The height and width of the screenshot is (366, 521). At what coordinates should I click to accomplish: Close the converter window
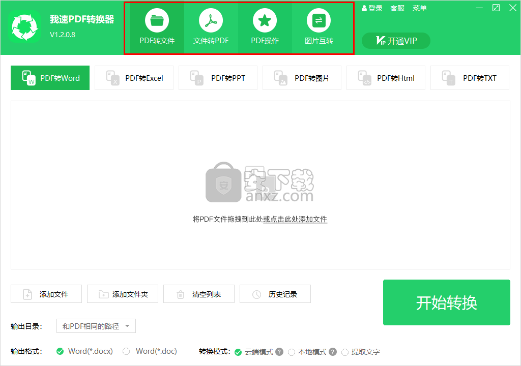[x=513, y=8]
